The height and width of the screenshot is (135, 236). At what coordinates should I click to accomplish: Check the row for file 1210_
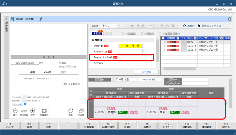pyautogui.click(x=163, y=46)
